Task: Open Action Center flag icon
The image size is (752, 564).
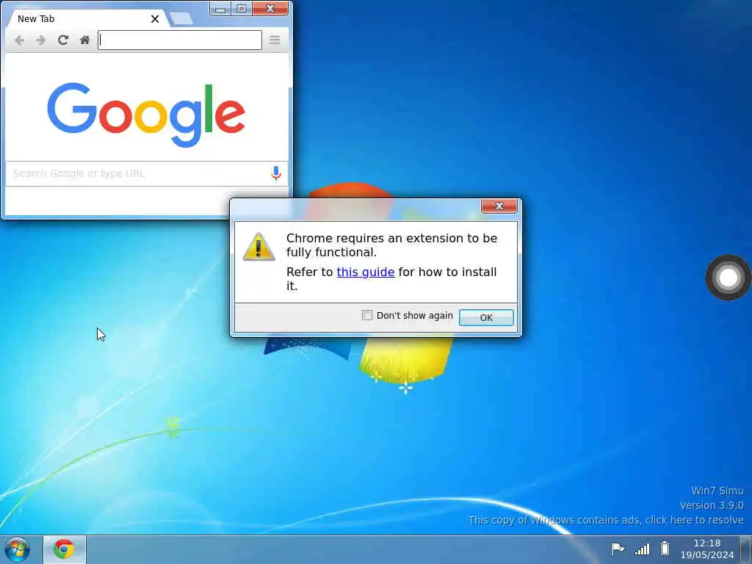Action: coord(618,549)
